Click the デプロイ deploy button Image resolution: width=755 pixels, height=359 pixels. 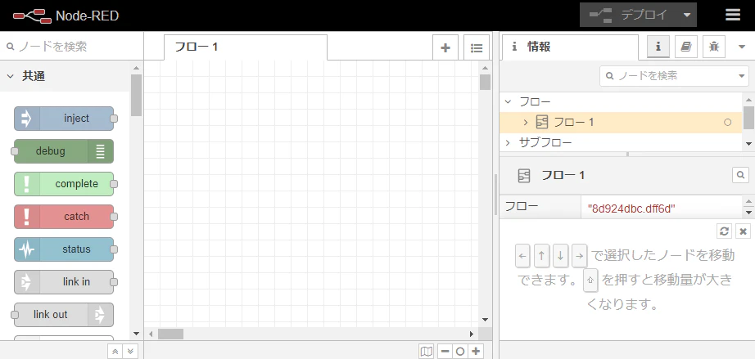[629, 15]
